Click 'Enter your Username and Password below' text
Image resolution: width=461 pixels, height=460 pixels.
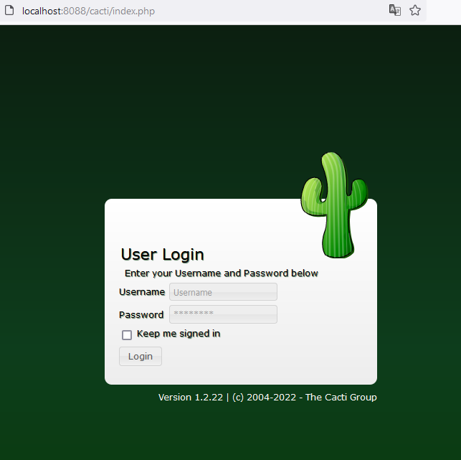221,273
